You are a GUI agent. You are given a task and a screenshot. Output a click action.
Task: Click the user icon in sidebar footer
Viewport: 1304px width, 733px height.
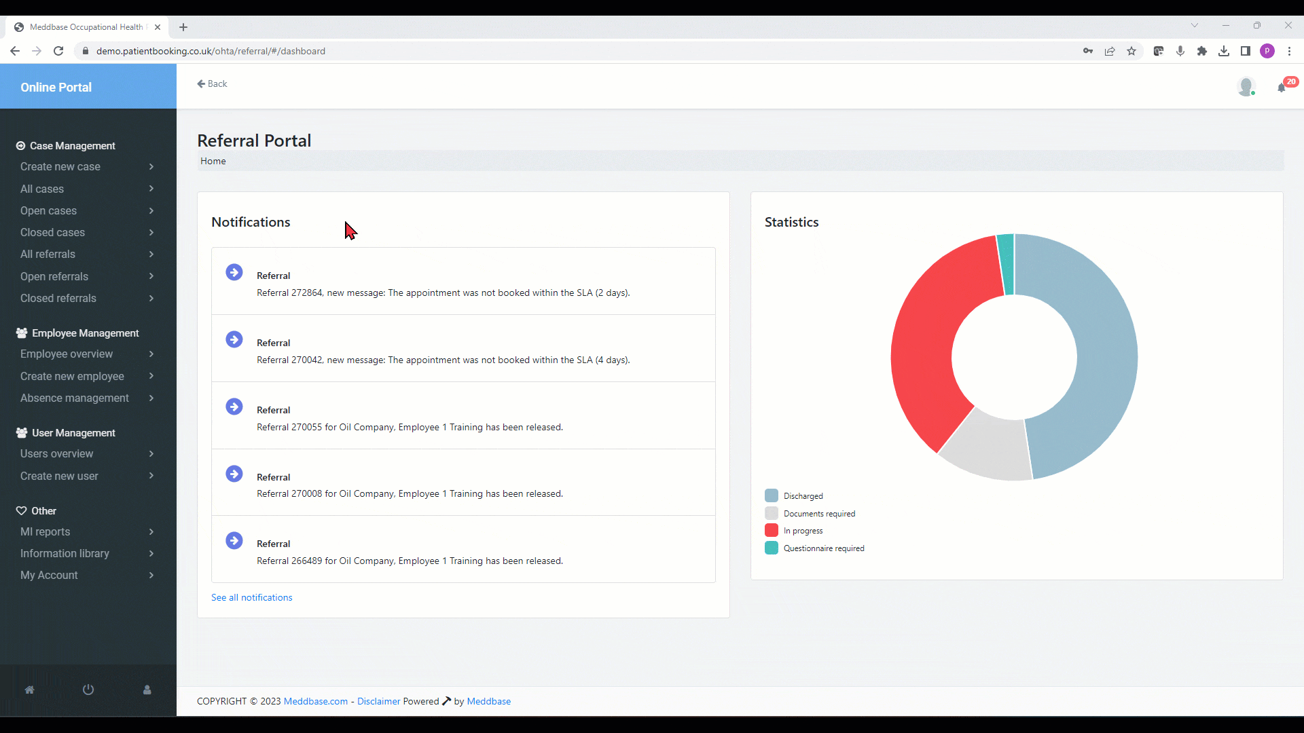click(x=147, y=690)
